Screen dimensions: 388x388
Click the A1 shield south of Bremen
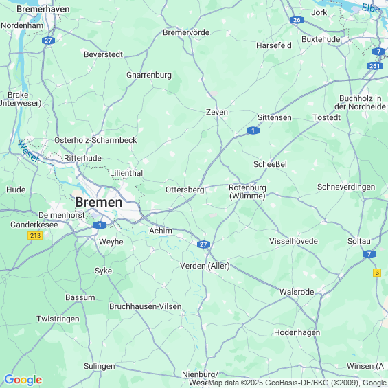[100, 225]
